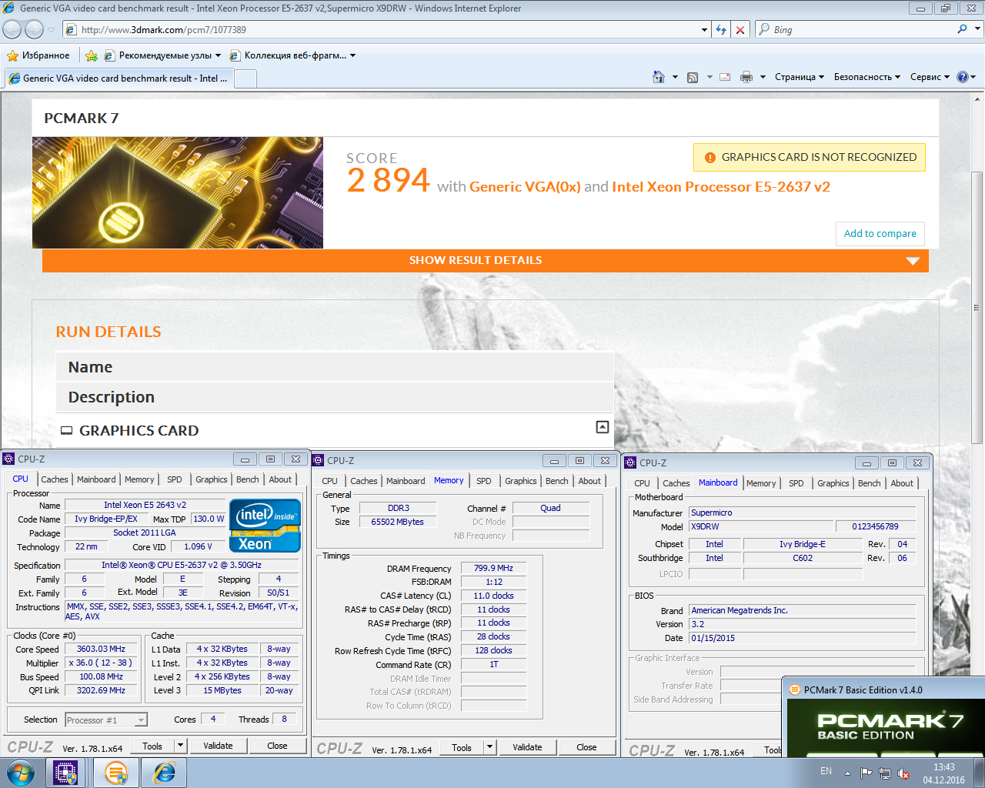Screen dimensions: 985x788
Task: Select the browser tab titled Generic VGA video card
Action: 119,78
